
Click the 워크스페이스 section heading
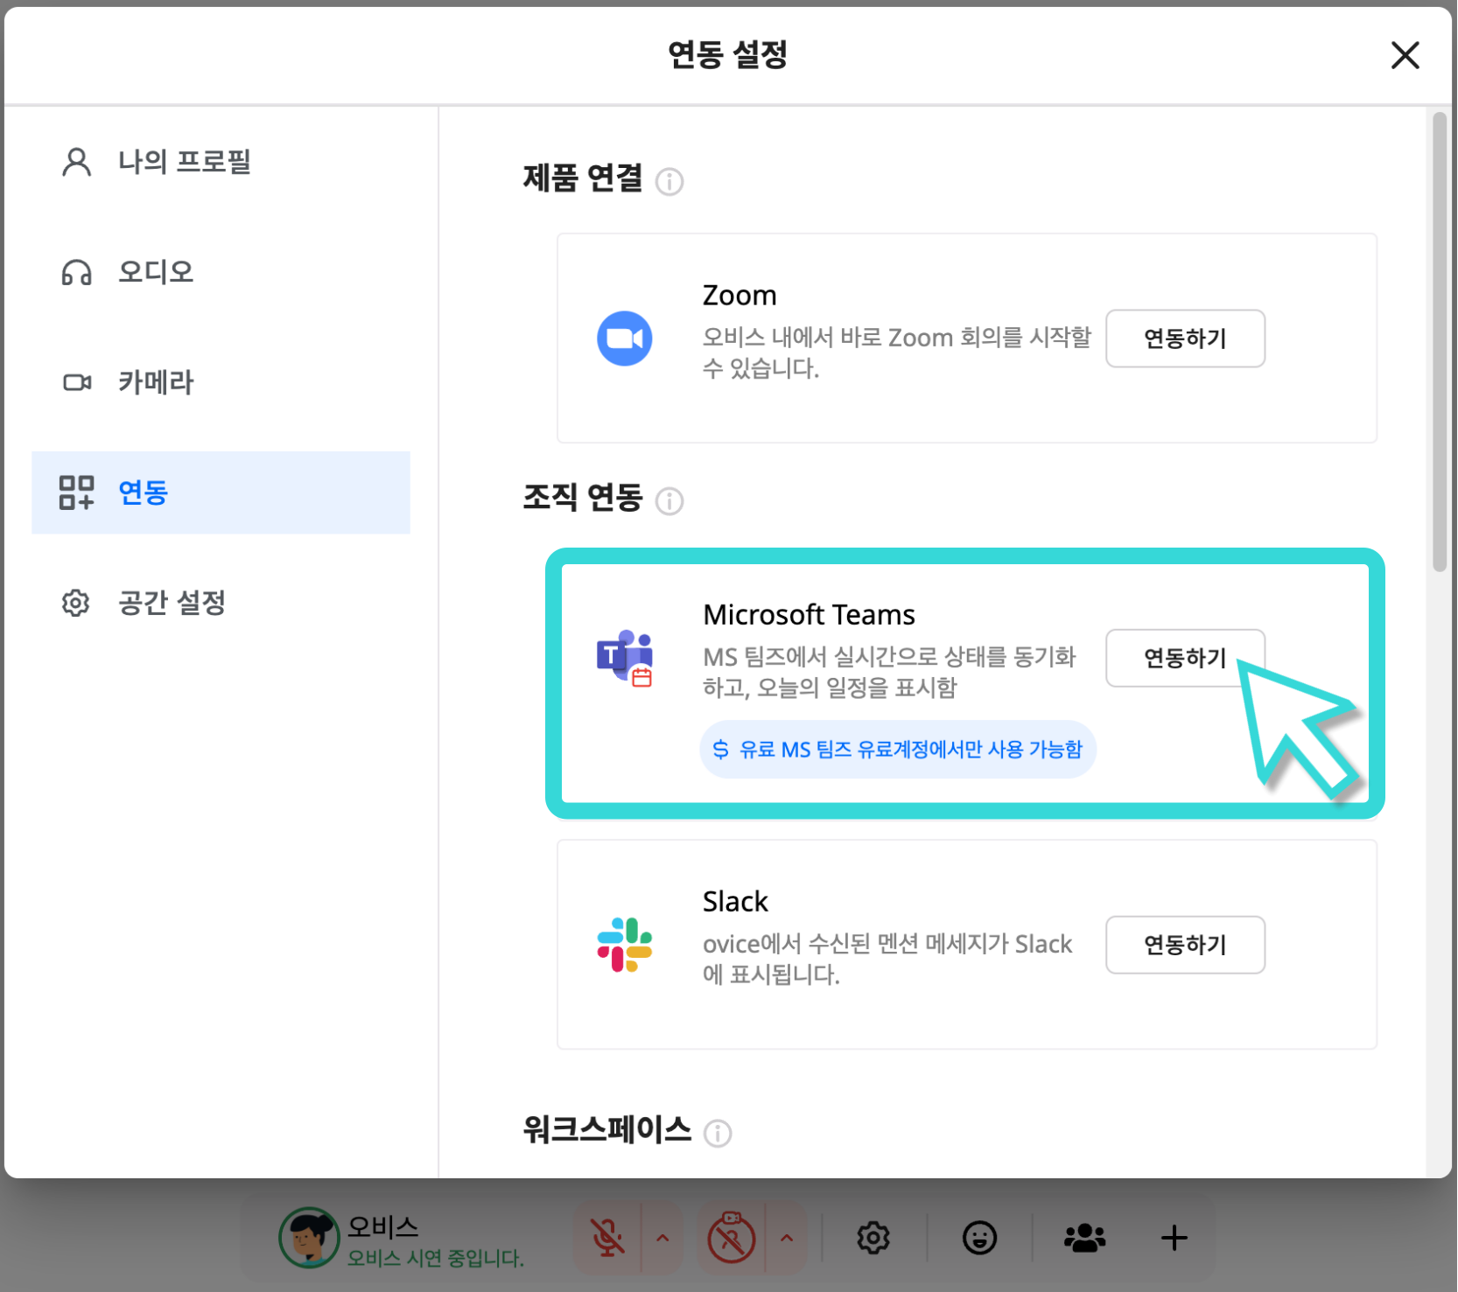(607, 1130)
